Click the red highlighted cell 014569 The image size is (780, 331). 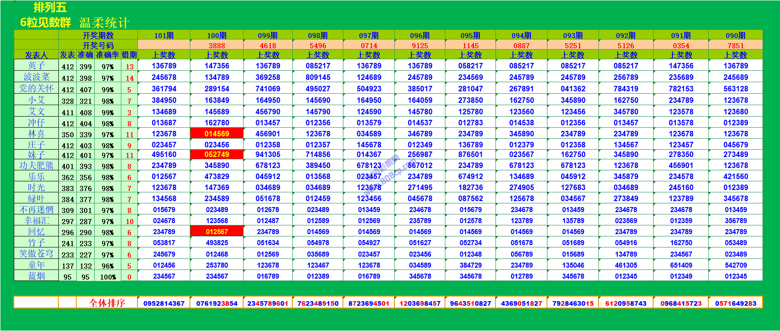(216, 134)
